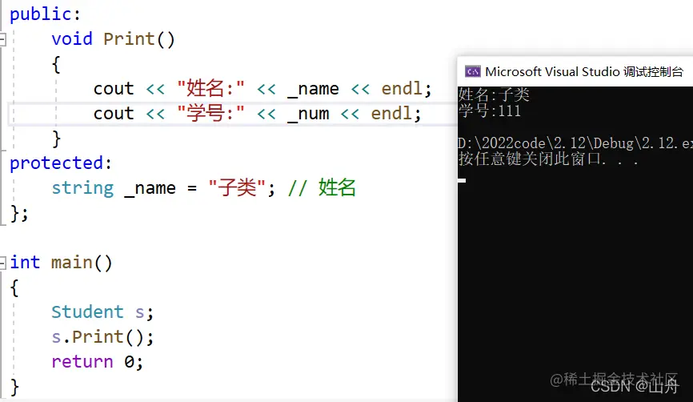Click the cout line printing "姓名:"
The image size is (693, 402).
click(262, 88)
